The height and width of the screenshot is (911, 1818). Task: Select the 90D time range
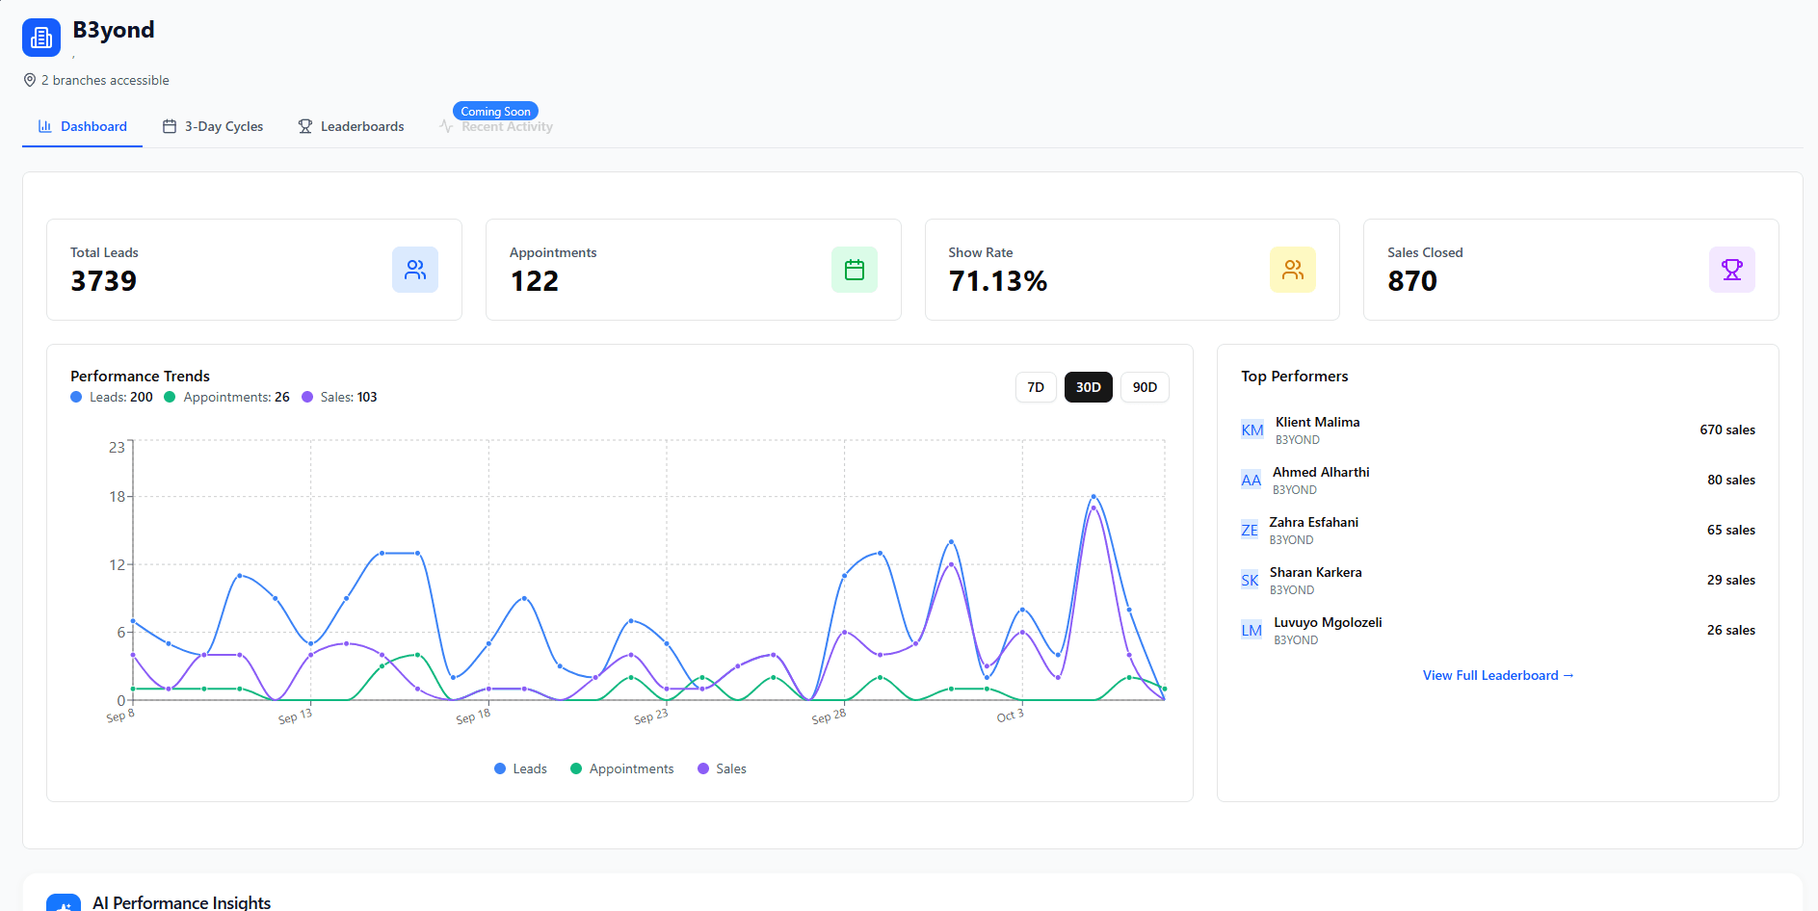(x=1145, y=387)
